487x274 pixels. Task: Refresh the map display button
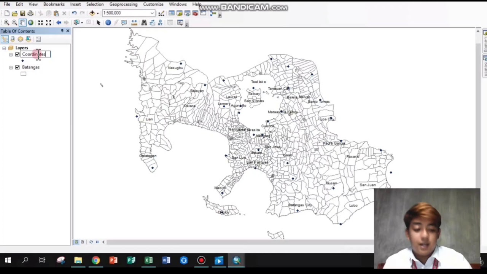pyautogui.click(x=91, y=242)
